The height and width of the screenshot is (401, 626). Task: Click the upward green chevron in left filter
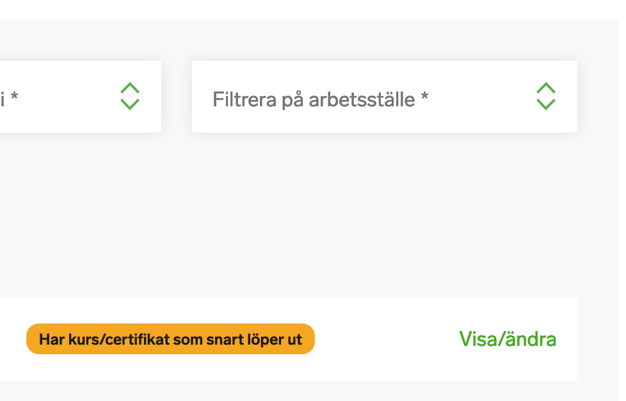tap(130, 88)
